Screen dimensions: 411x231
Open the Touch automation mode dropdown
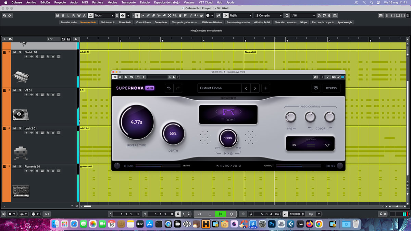(x=104, y=15)
